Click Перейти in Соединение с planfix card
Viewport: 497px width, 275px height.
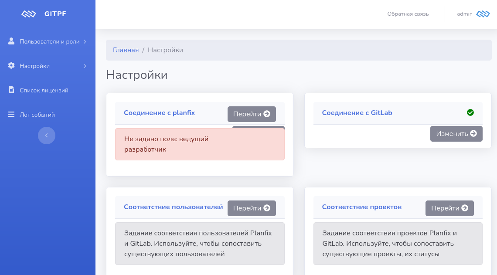[x=252, y=114]
